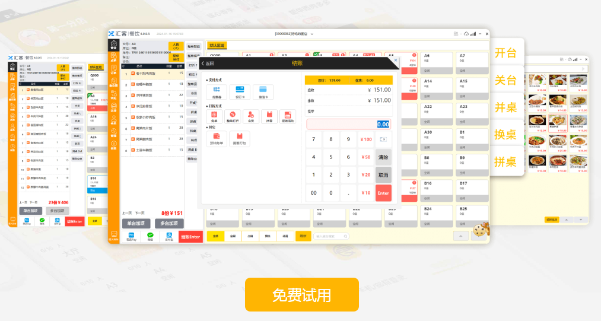The height and width of the screenshot is (321, 601).
Task: Click the 并桌 merge-table label
Action: (x=505, y=107)
